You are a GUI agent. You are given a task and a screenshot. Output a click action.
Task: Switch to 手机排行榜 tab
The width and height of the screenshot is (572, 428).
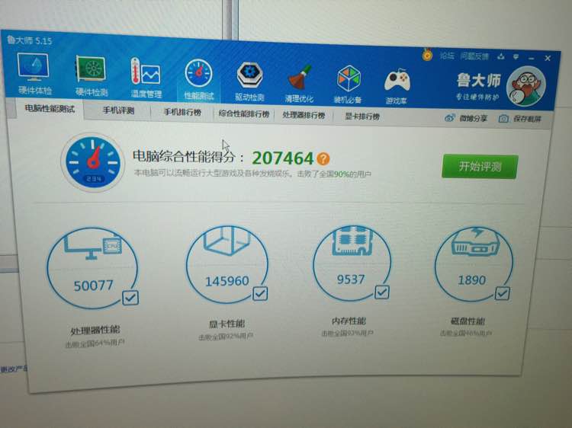[x=182, y=112]
